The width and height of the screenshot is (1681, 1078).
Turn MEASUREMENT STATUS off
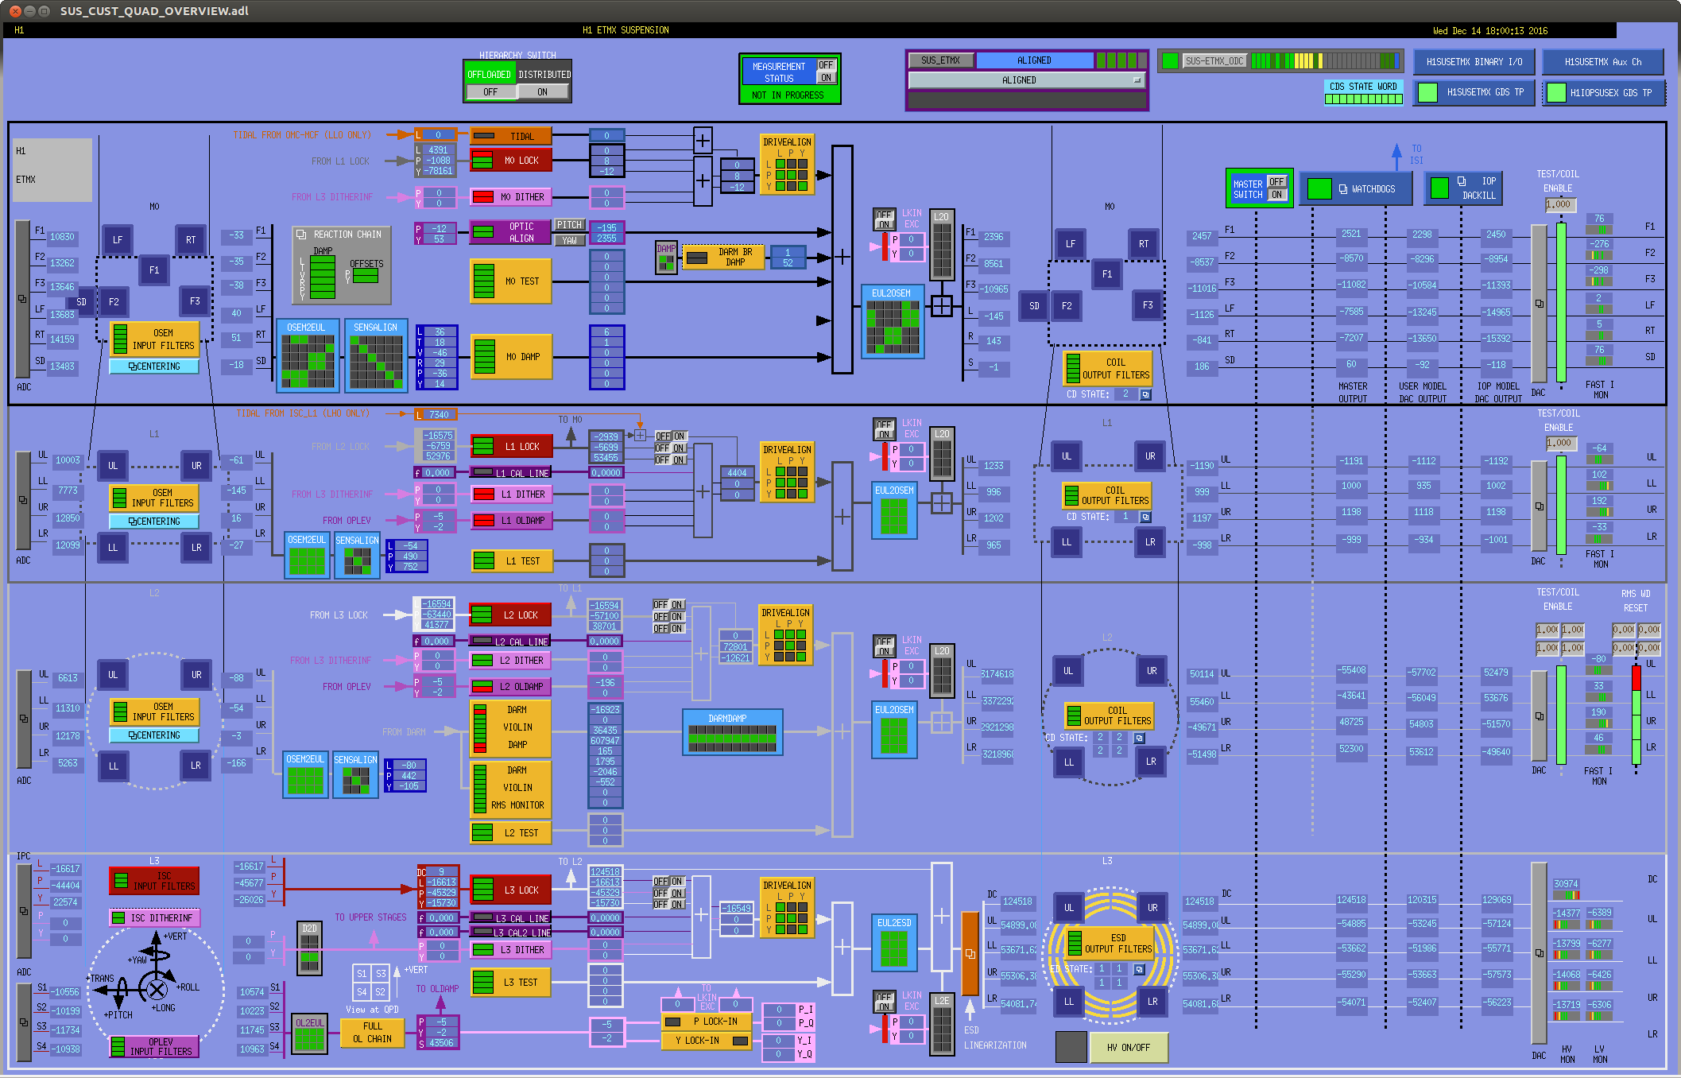point(827,65)
